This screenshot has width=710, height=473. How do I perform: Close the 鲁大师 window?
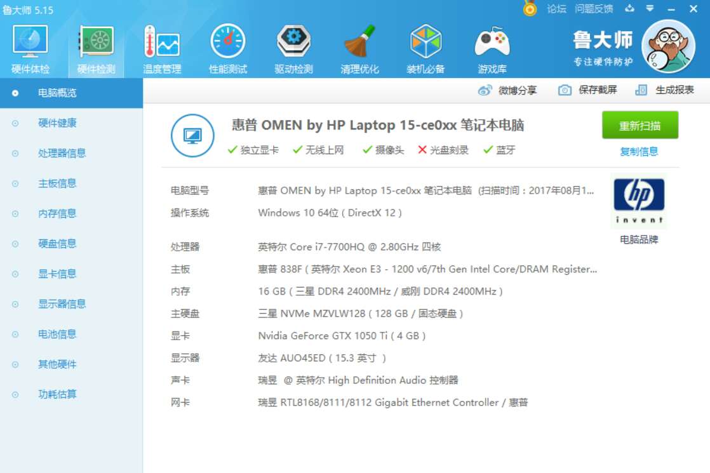coord(693,9)
